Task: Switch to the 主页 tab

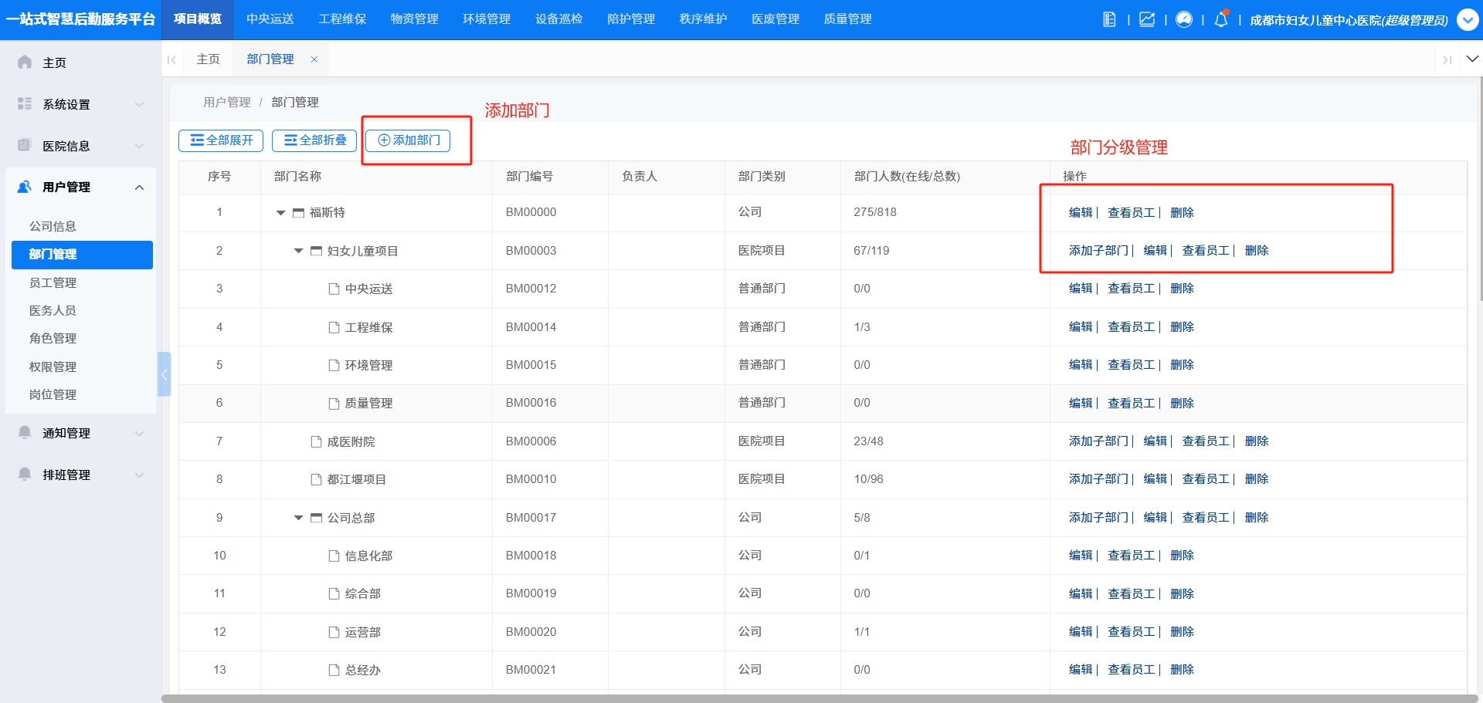Action: 208,59
